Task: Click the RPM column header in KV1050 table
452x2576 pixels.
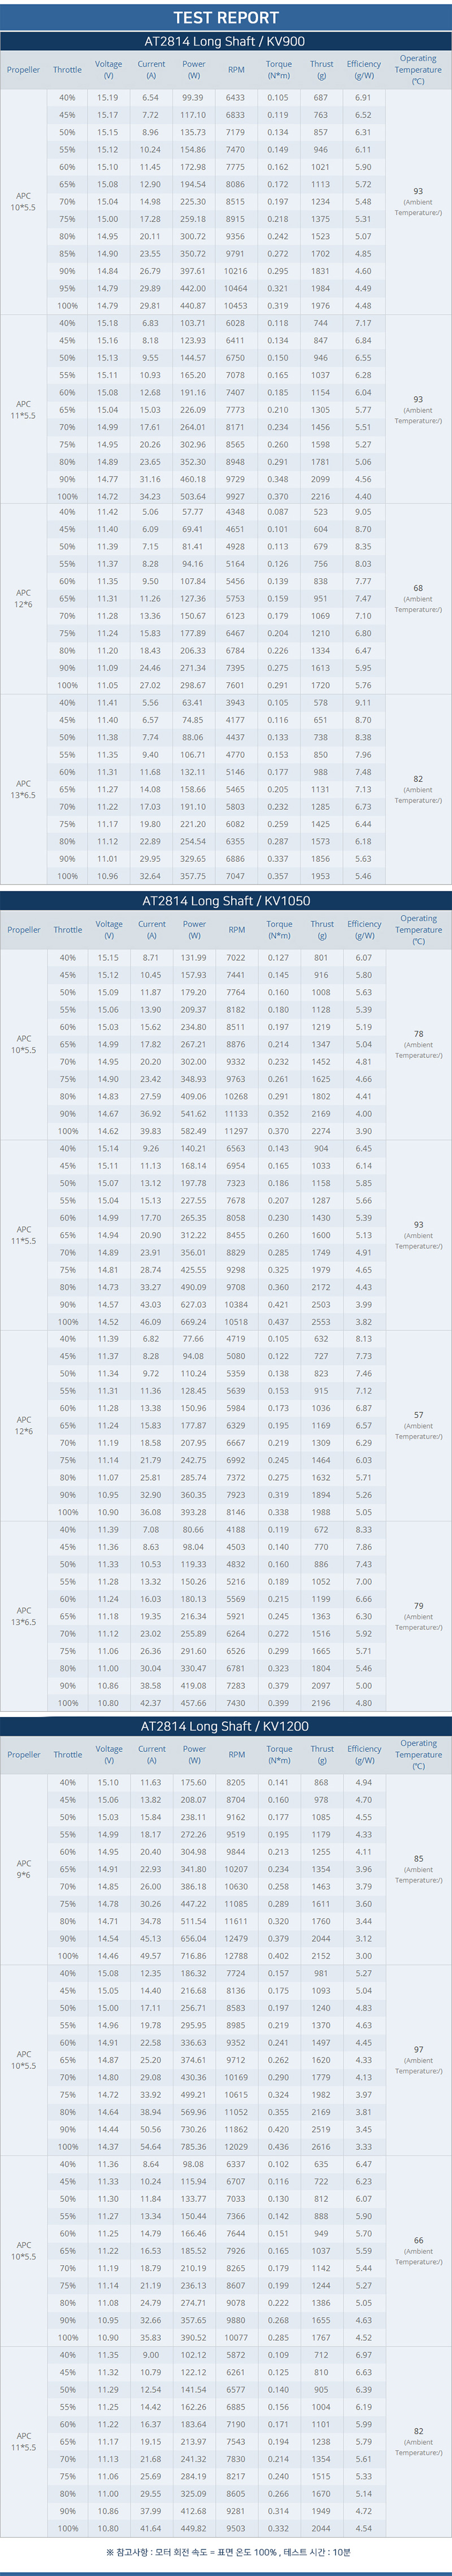Action: pos(236,930)
